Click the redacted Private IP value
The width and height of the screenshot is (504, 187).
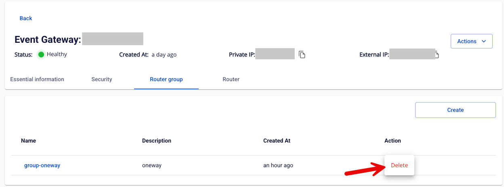275,54
